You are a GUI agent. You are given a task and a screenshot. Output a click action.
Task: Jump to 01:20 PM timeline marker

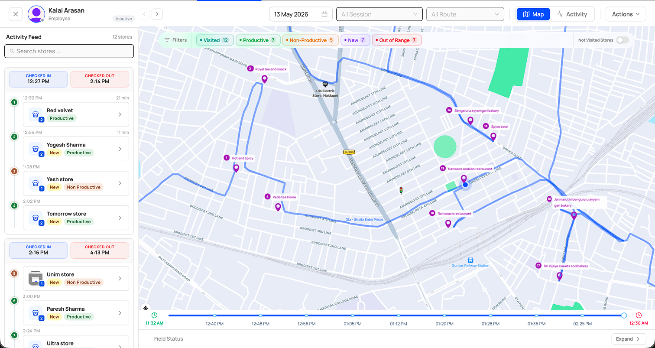(x=444, y=315)
